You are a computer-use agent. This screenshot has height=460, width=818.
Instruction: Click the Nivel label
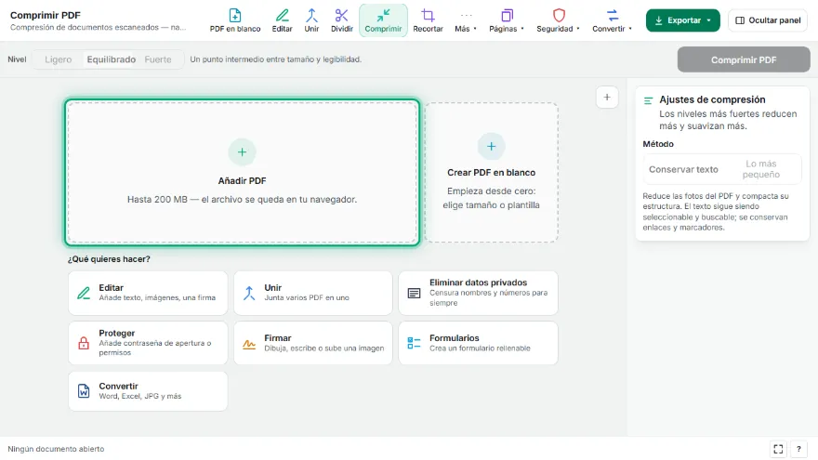(17, 59)
